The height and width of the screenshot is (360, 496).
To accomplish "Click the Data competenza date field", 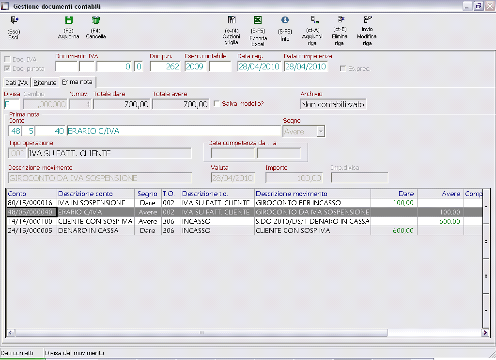I will click(x=306, y=66).
